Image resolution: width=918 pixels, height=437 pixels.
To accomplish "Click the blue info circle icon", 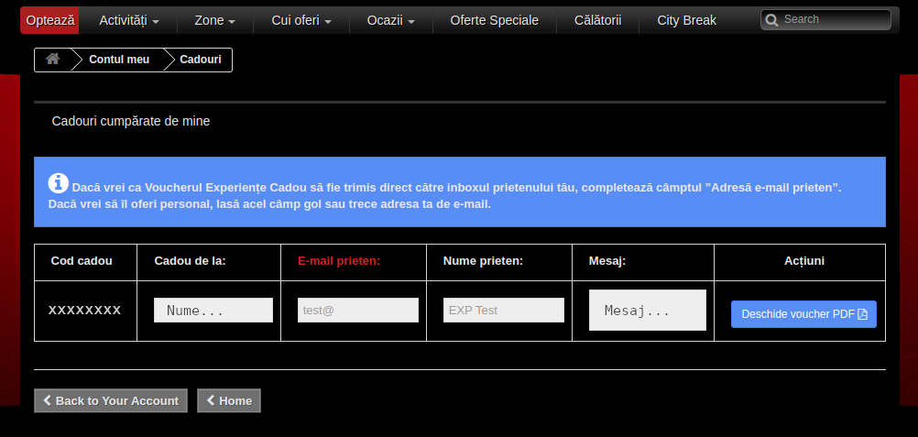I will [x=58, y=183].
